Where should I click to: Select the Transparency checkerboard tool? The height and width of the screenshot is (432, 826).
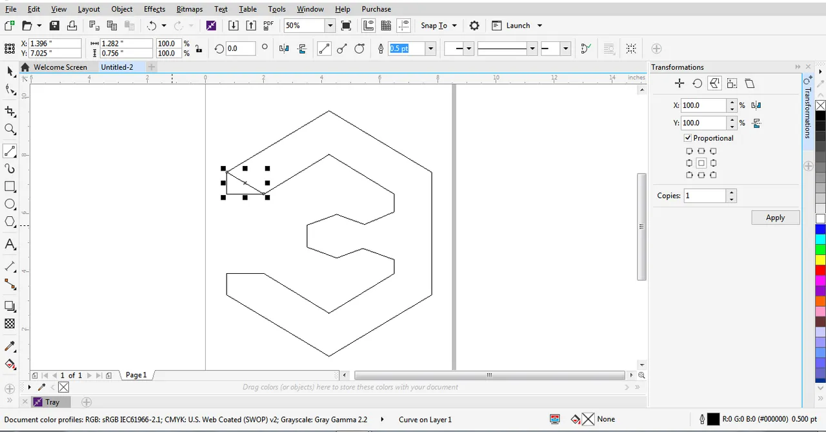tap(10, 324)
